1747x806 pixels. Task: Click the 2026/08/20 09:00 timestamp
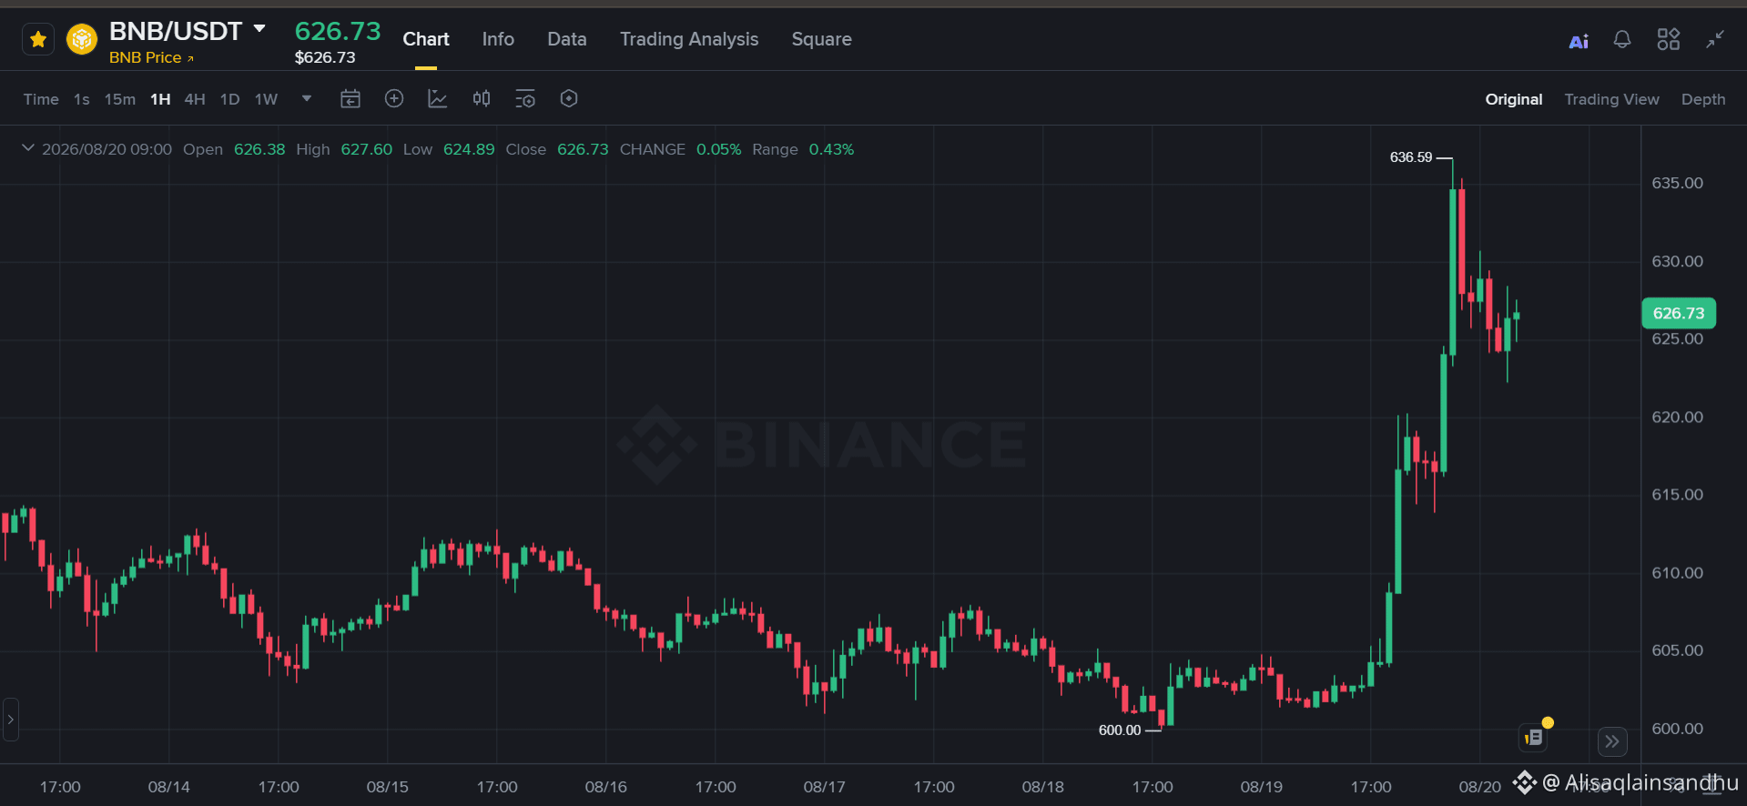tap(107, 149)
